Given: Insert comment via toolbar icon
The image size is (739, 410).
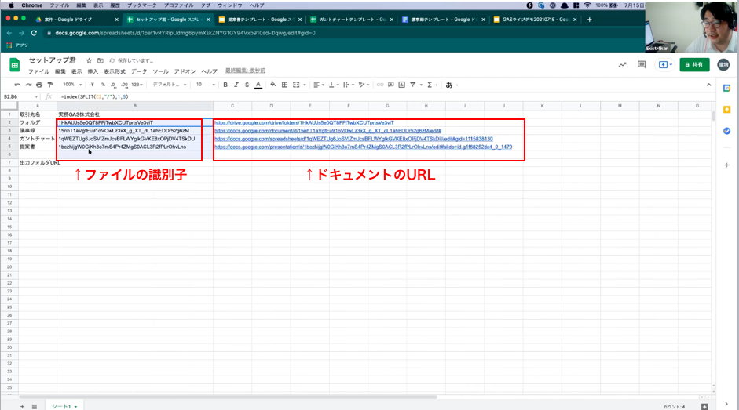Looking at the screenshot, I should [391, 85].
